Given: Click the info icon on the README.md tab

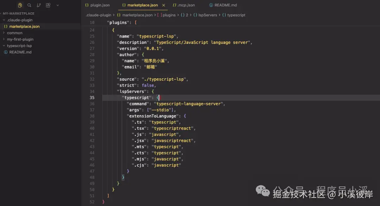Looking at the screenshot, I should [211, 5].
